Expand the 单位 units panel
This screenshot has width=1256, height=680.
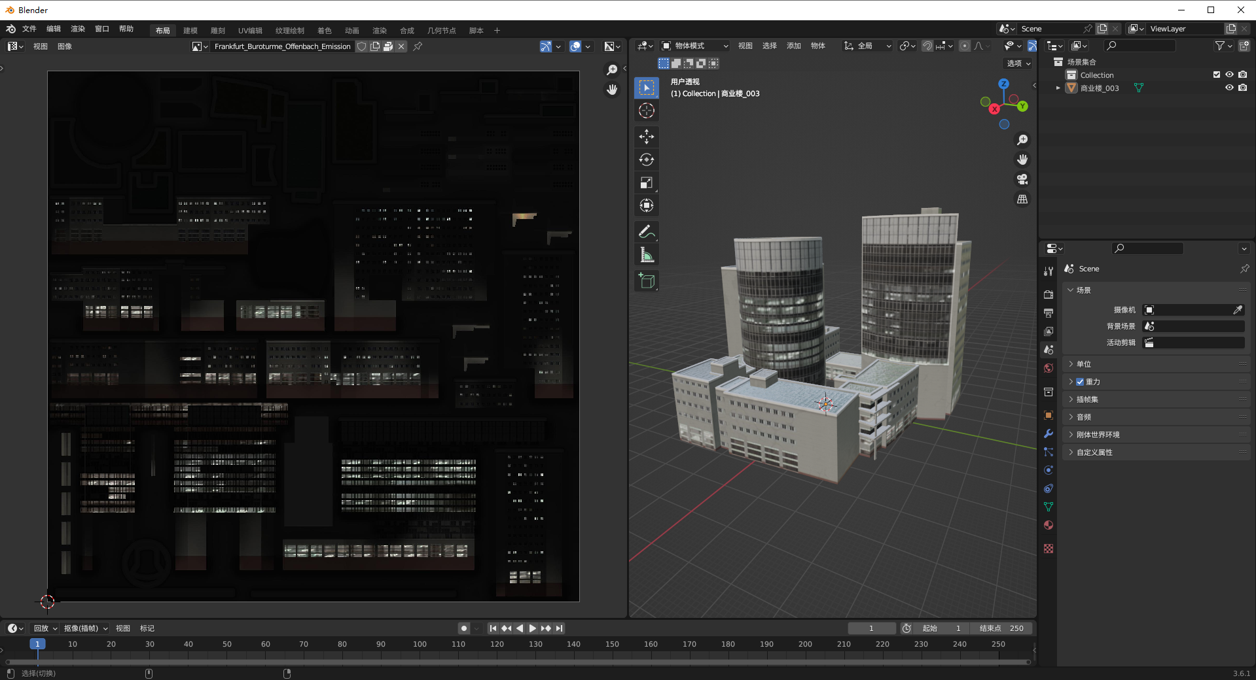click(x=1084, y=364)
